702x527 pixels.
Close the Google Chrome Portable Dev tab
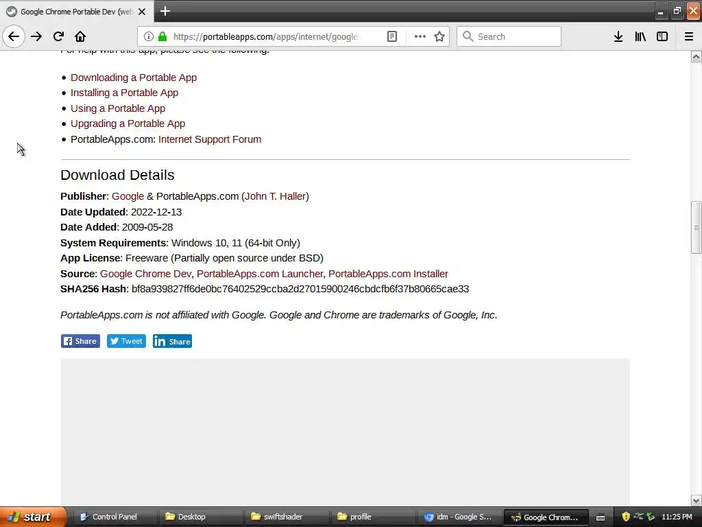coord(142,12)
